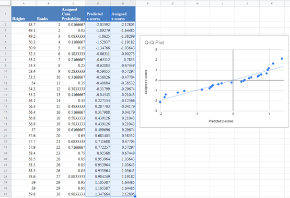The image size is (290, 198).
Task: Click the predicted z-score -1.8625
Action: point(98,36)
